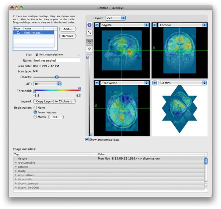221x209 pixels.
Task: Select None registration option
Action: pos(35,107)
